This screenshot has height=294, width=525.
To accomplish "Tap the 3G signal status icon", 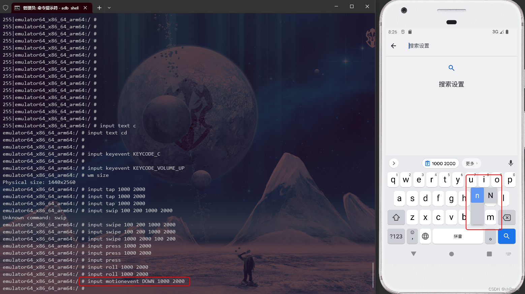I will tap(498, 32).
